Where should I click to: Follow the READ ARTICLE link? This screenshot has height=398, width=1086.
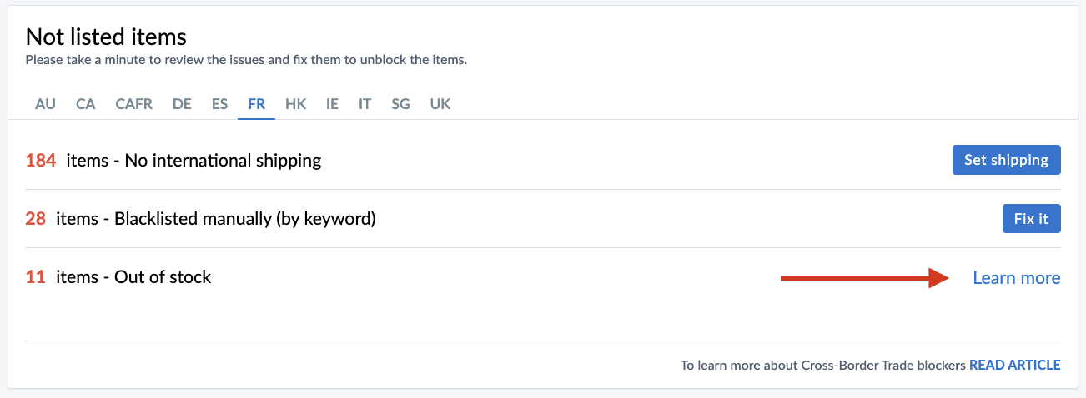pos(1014,365)
